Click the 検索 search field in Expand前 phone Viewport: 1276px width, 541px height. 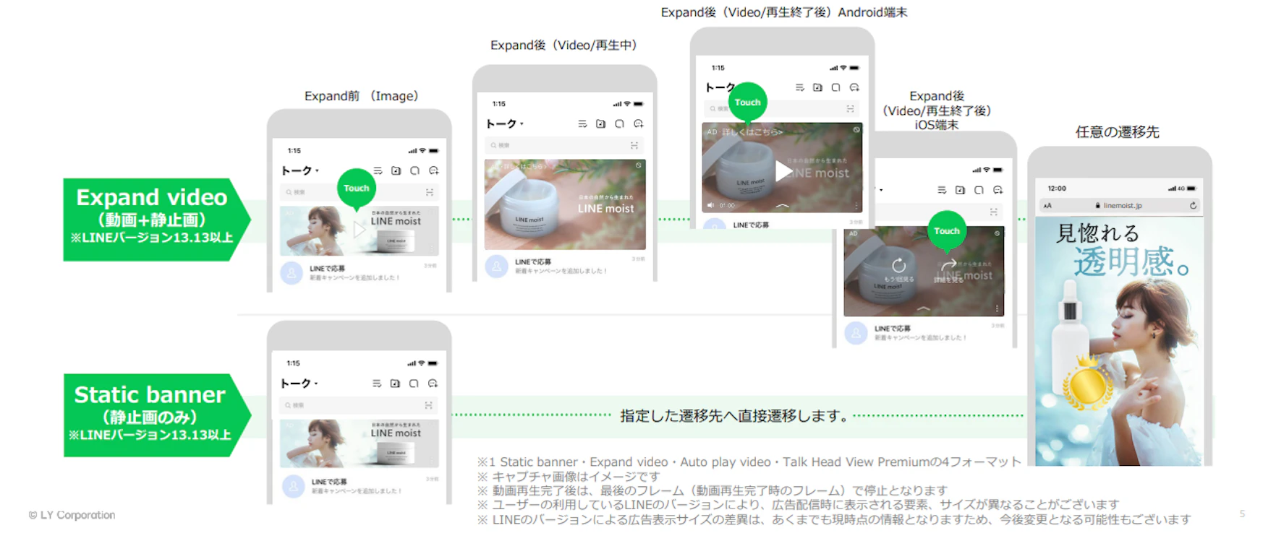(x=359, y=192)
